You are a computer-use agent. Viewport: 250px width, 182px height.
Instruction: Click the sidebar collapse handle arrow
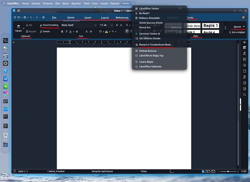click(x=241, y=104)
